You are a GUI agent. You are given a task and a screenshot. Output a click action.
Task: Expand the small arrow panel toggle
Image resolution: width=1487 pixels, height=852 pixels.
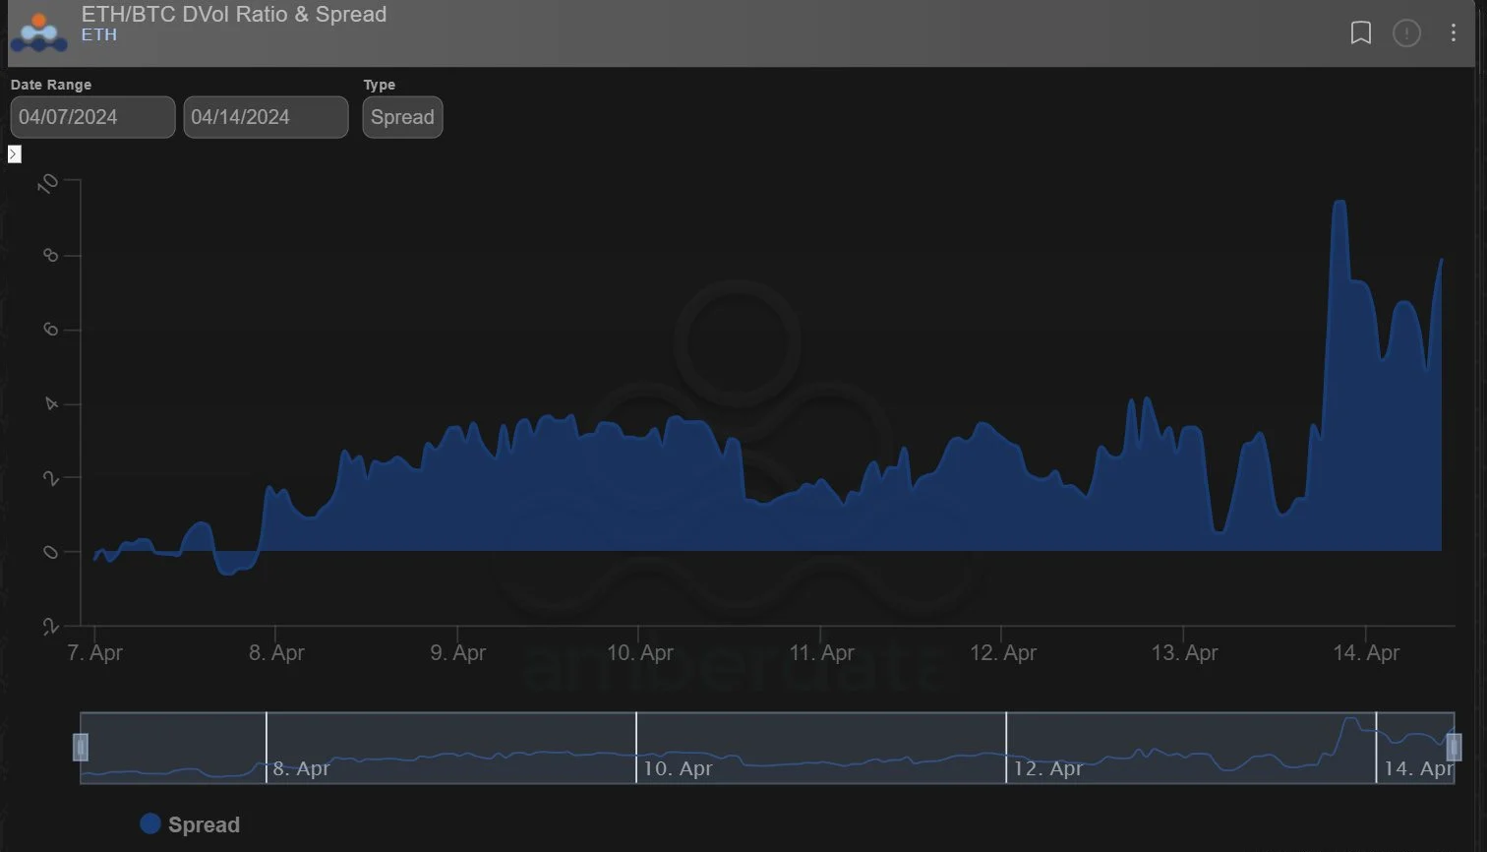(14, 154)
